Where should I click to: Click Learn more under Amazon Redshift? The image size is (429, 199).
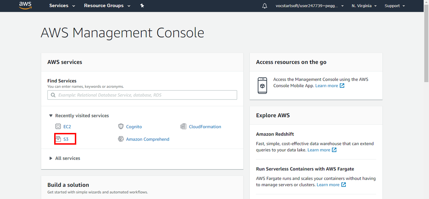tap(319, 150)
